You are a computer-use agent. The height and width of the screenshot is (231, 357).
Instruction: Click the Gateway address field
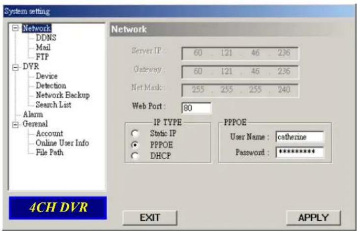[x=240, y=72]
